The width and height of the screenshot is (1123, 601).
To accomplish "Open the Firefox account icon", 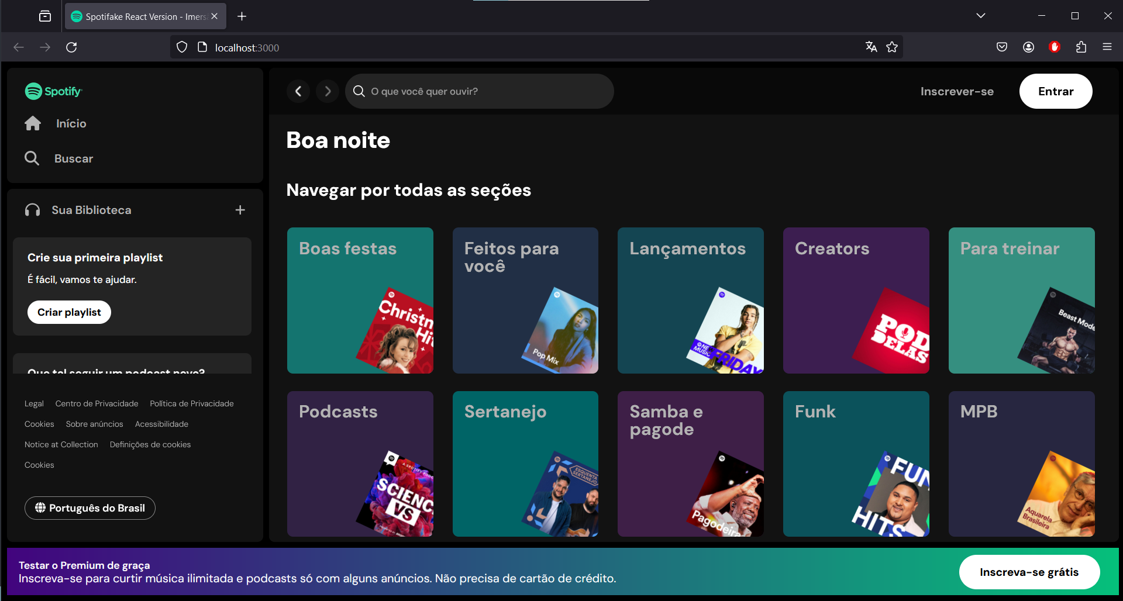I will pyautogui.click(x=1028, y=47).
